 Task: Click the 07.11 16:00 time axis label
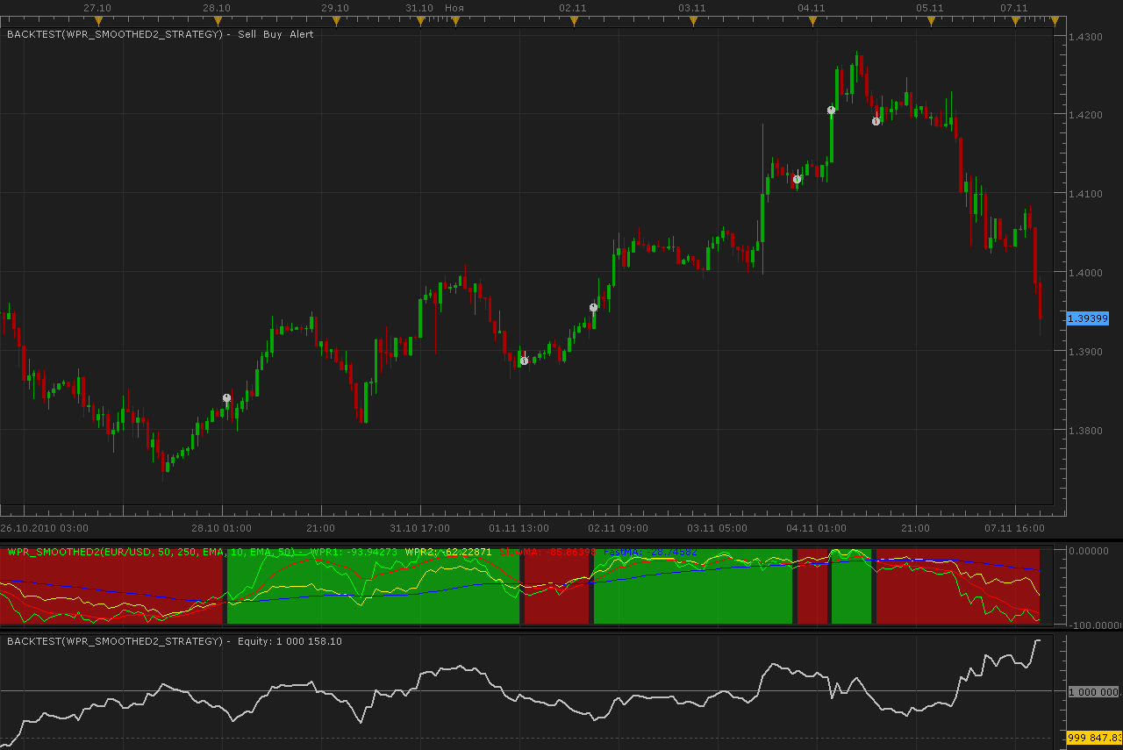[1014, 528]
